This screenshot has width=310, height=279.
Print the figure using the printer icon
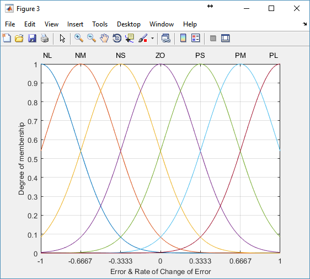(45, 38)
